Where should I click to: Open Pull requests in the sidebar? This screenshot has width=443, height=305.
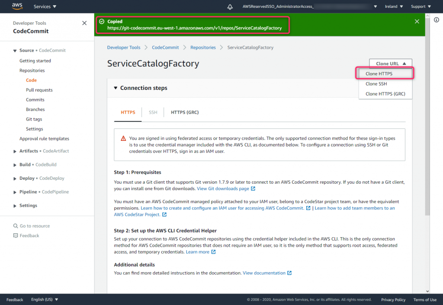39,90
